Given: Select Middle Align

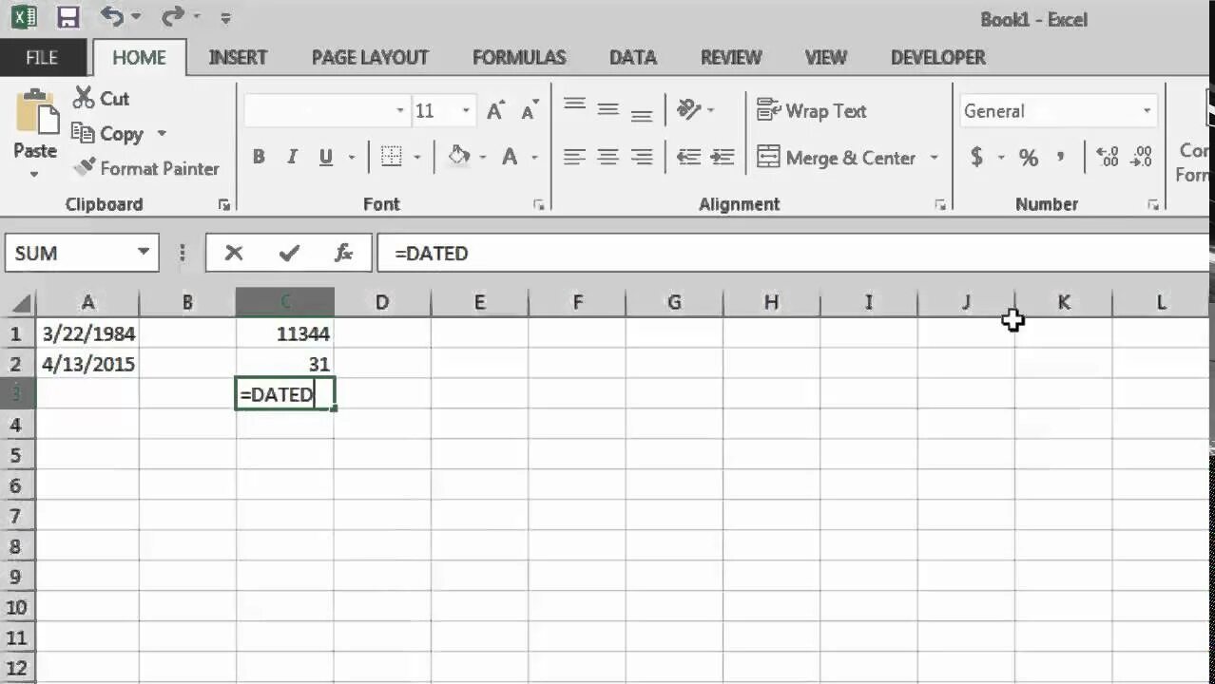Looking at the screenshot, I should pyautogui.click(x=608, y=109).
